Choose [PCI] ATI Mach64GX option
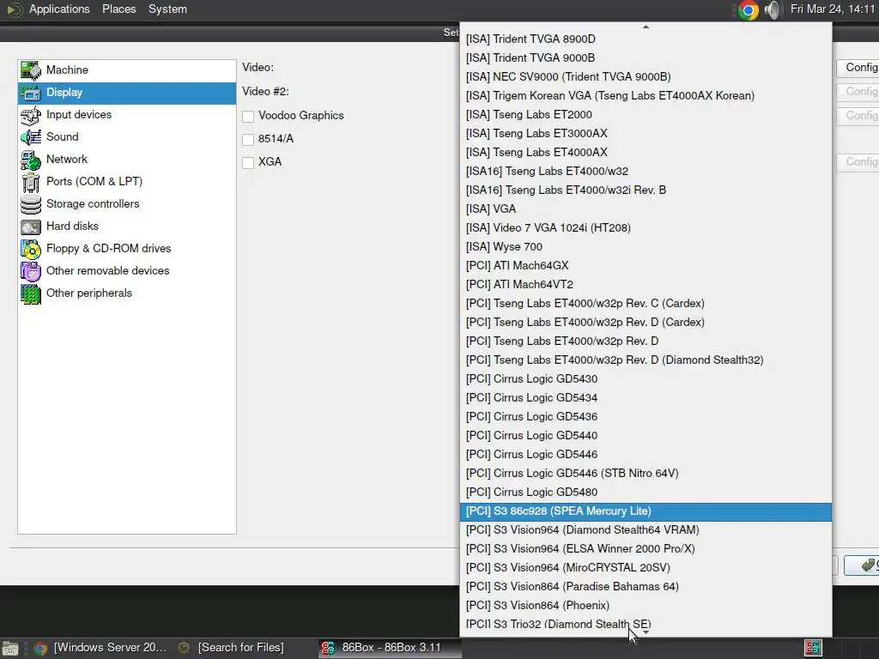Image resolution: width=879 pixels, height=659 pixels. 646,266
